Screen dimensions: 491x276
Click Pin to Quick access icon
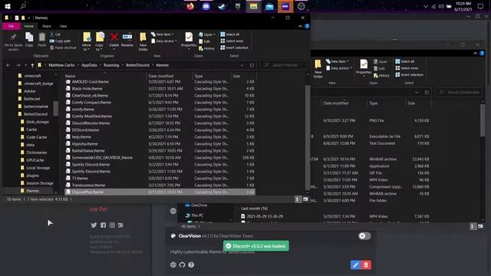[13, 38]
